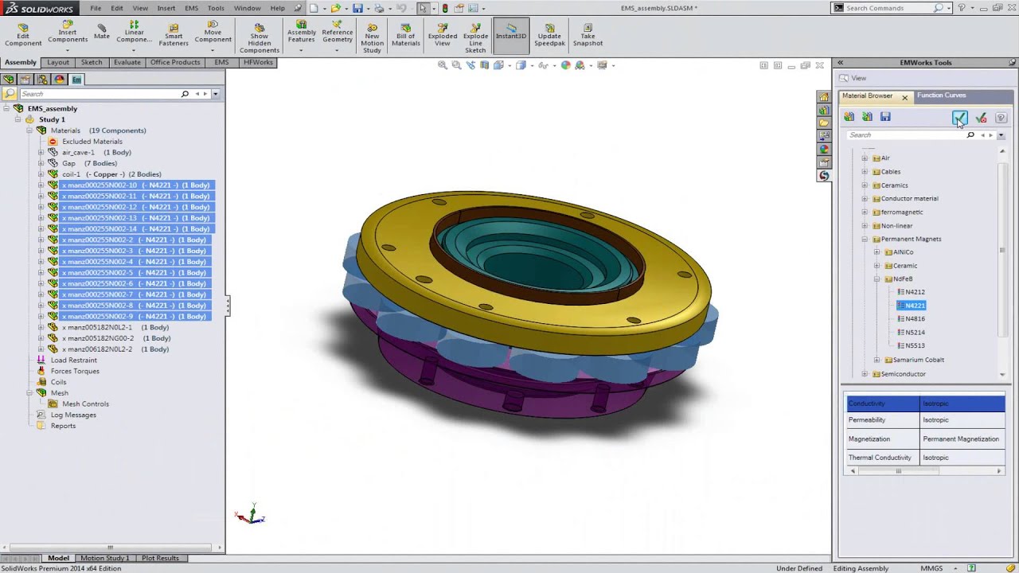Image resolution: width=1019 pixels, height=573 pixels.
Task: Click Update Speedpak
Action: [x=549, y=34]
